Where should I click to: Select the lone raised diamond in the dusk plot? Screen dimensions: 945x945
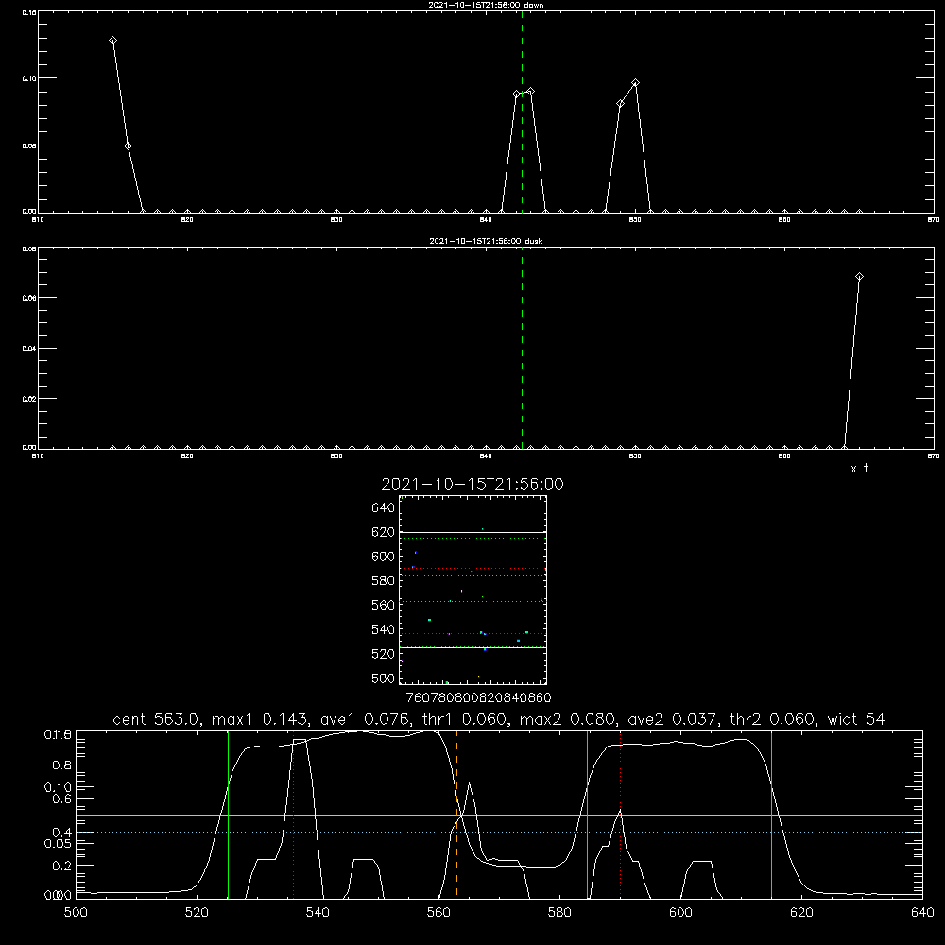(x=859, y=277)
